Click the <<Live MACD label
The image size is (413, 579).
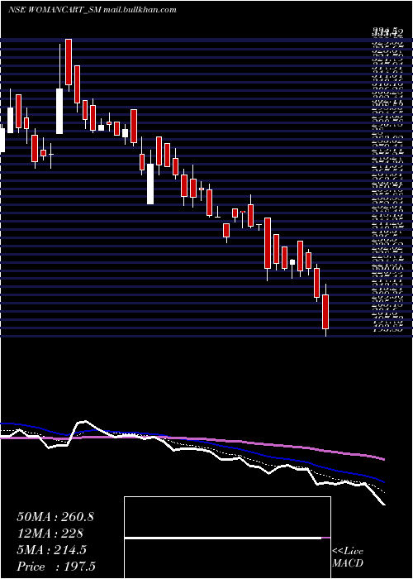pos(348,557)
